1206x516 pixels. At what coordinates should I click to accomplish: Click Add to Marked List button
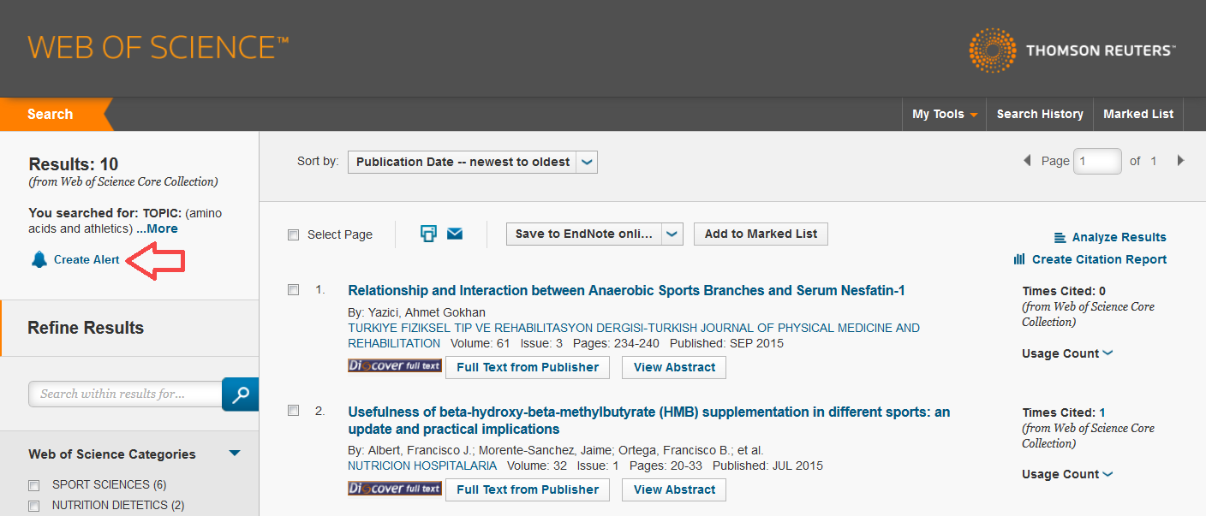pyautogui.click(x=761, y=234)
